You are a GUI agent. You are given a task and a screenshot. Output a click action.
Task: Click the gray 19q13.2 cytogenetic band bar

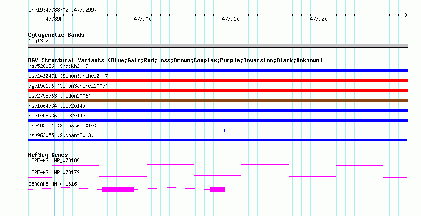pyautogui.click(x=218, y=46)
